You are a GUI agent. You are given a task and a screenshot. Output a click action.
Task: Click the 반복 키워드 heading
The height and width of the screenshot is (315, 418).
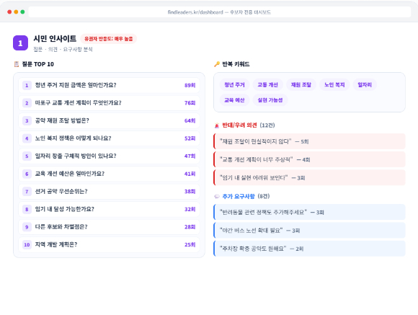236,64
